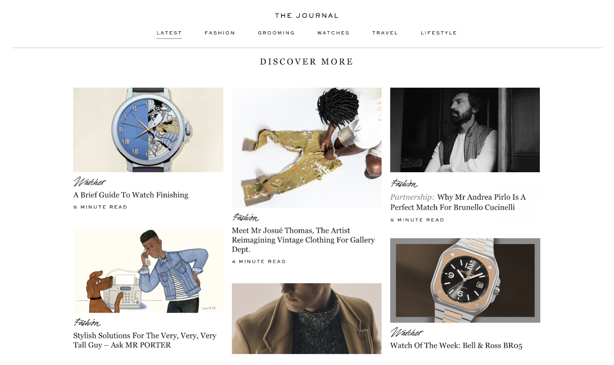Go to the Grooming tab
The width and height of the screenshot is (614, 365).
pyautogui.click(x=276, y=33)
